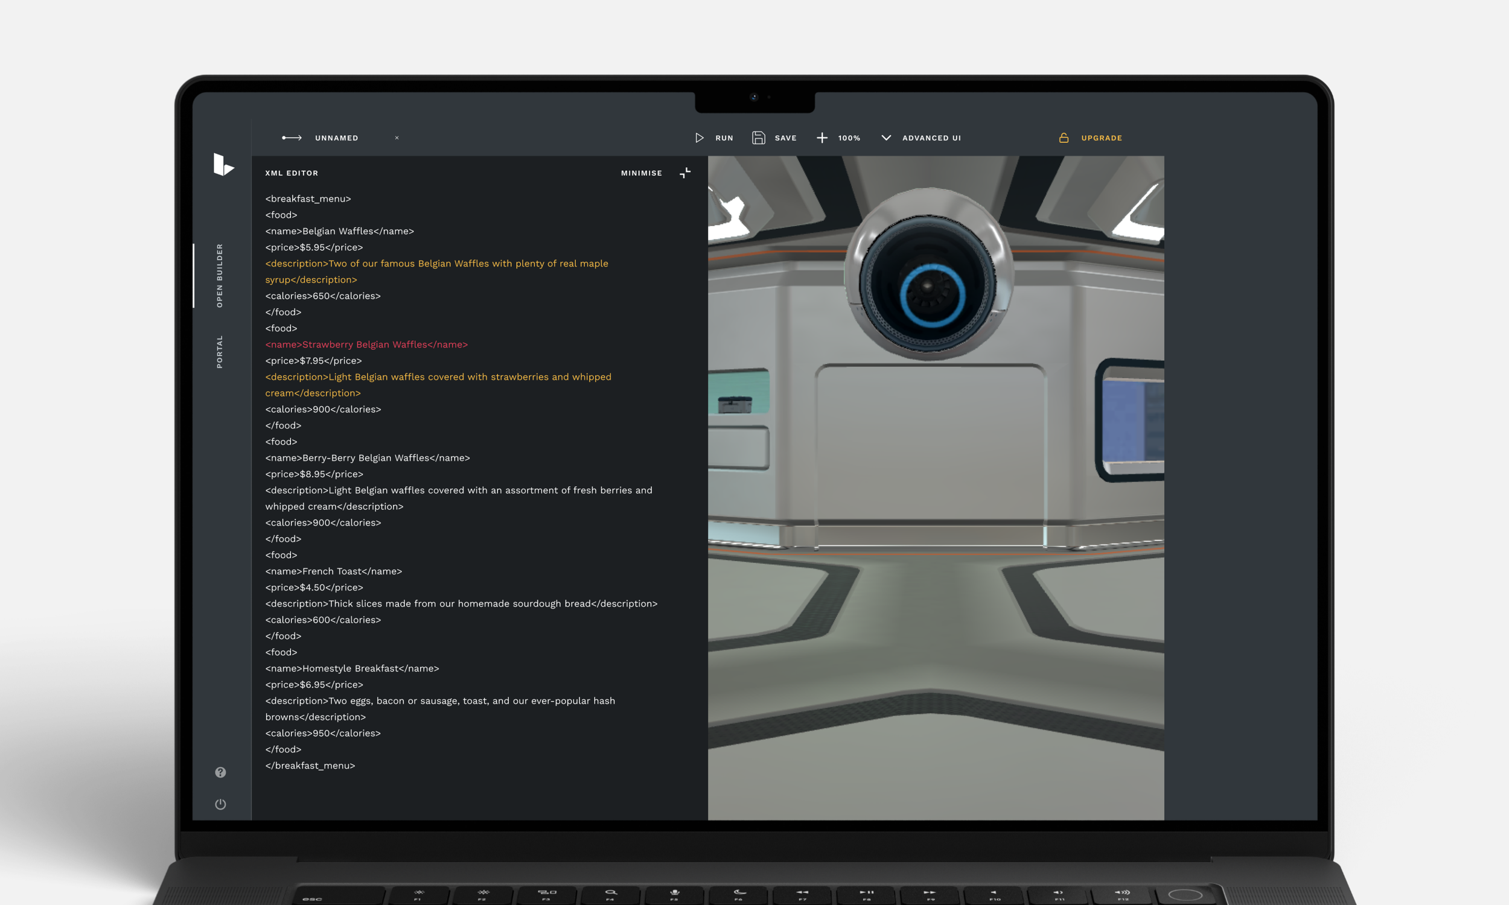1509x905 pixels.
Task: Click the Berry-Berry Belgian Waffles line
Action: [x=368, y=458]
